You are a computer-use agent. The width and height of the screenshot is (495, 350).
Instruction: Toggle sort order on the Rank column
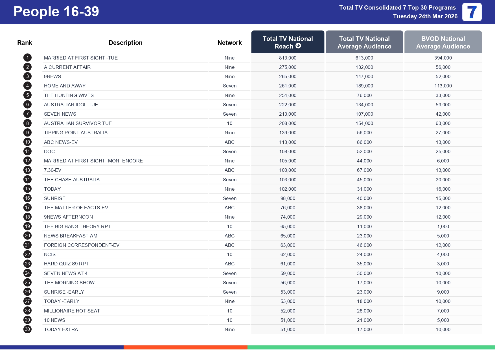[25, 42]
